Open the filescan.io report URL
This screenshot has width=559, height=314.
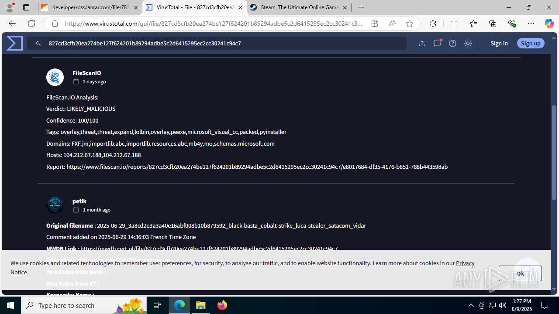pos(257,167)
